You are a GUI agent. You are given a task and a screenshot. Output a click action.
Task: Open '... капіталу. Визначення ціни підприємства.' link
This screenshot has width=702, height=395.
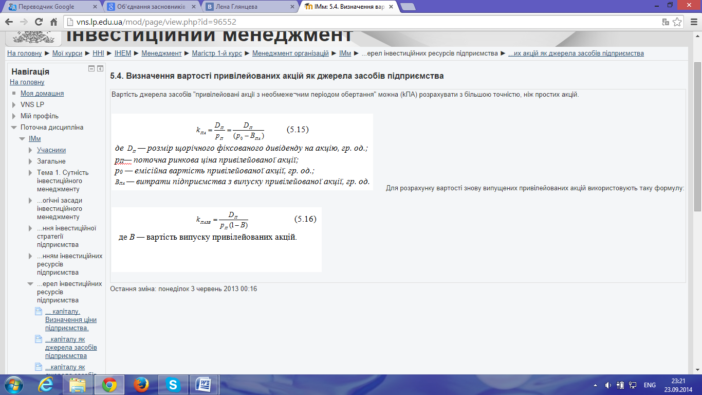(71, 320)
